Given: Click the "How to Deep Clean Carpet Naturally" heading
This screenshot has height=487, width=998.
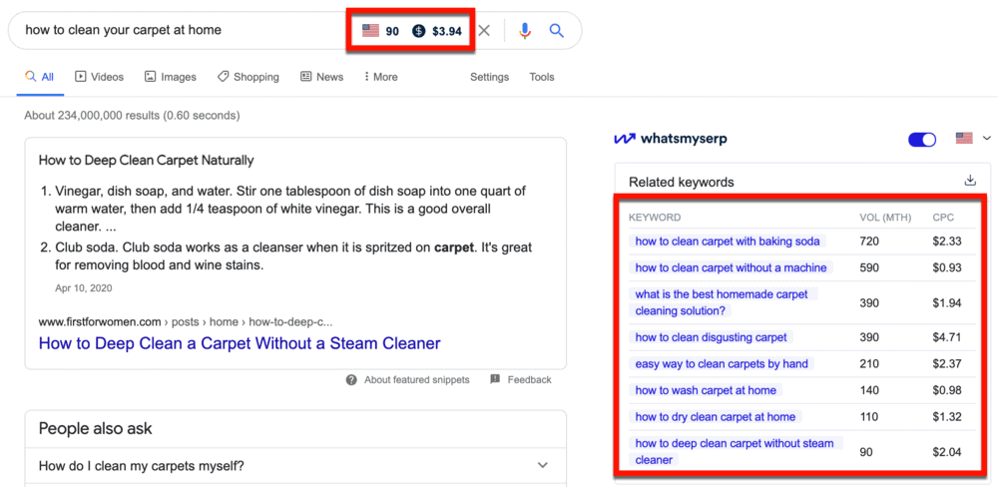Looking at the screenshot, I should [x=146, y=161].
